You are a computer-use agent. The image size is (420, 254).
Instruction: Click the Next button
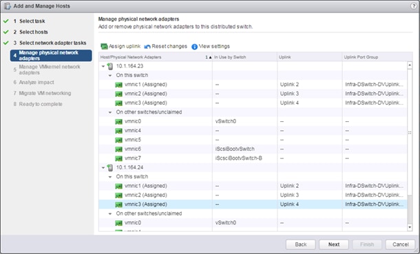[x=334, y=244]
